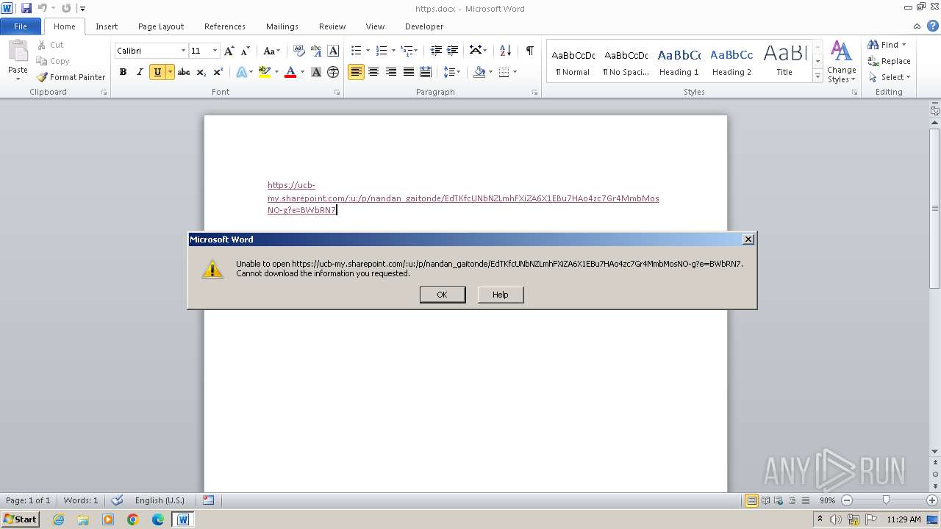
Task: Apply superscript formatting
Action: pos(218,72)
